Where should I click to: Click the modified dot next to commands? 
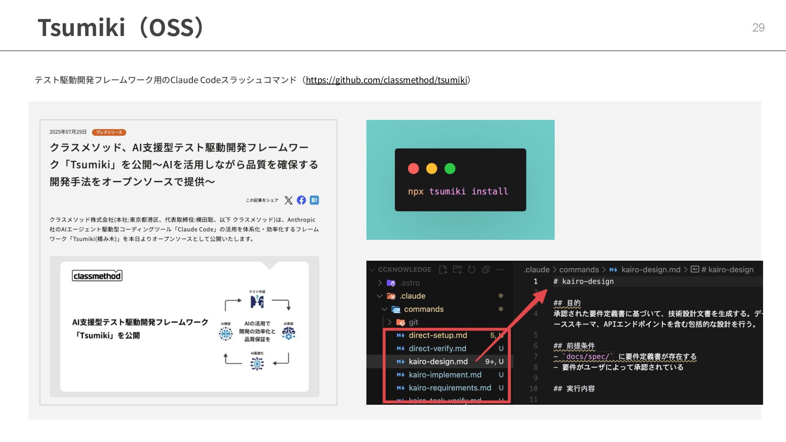pyautogui.click(x=501, y=309)
